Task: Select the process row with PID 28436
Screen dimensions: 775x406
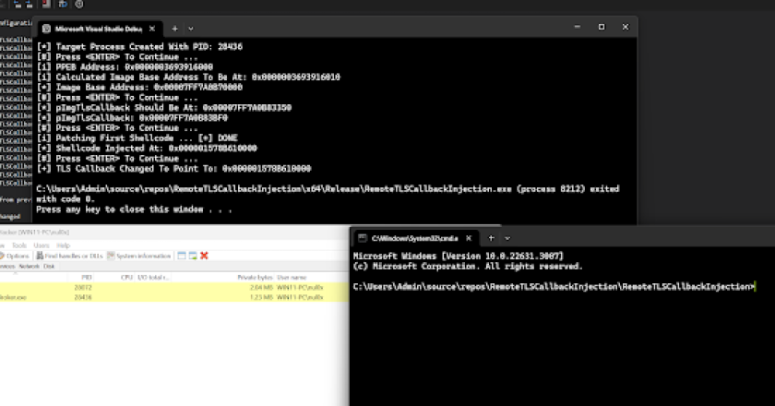Action: click(x=85, y=297)
